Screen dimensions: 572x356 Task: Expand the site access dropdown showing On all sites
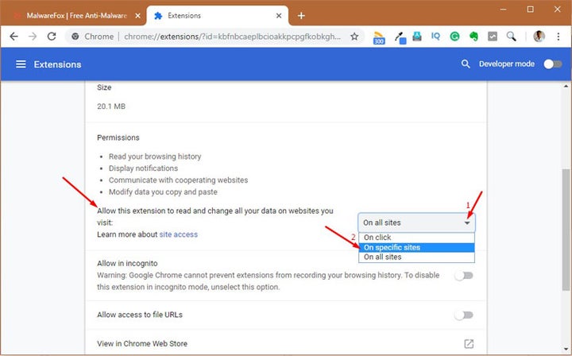[x=416, y=222]
